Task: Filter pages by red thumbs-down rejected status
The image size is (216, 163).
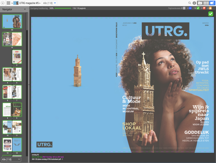Action: click(204, 8)
